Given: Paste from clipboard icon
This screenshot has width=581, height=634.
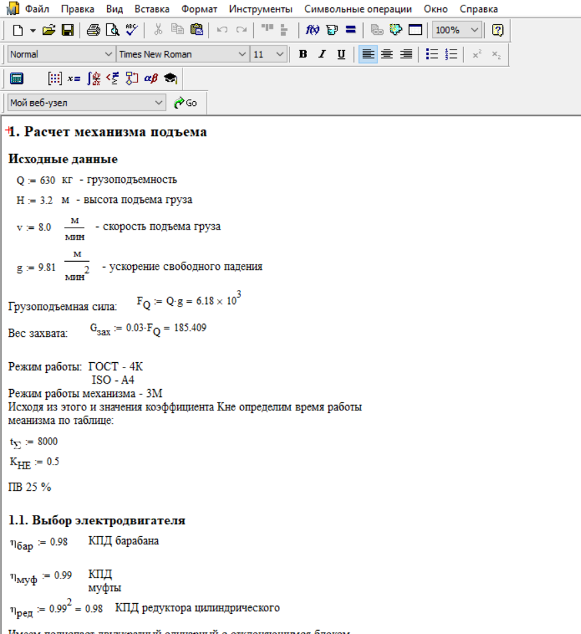Looking at the screenshot, I should (x=197, y=30).
